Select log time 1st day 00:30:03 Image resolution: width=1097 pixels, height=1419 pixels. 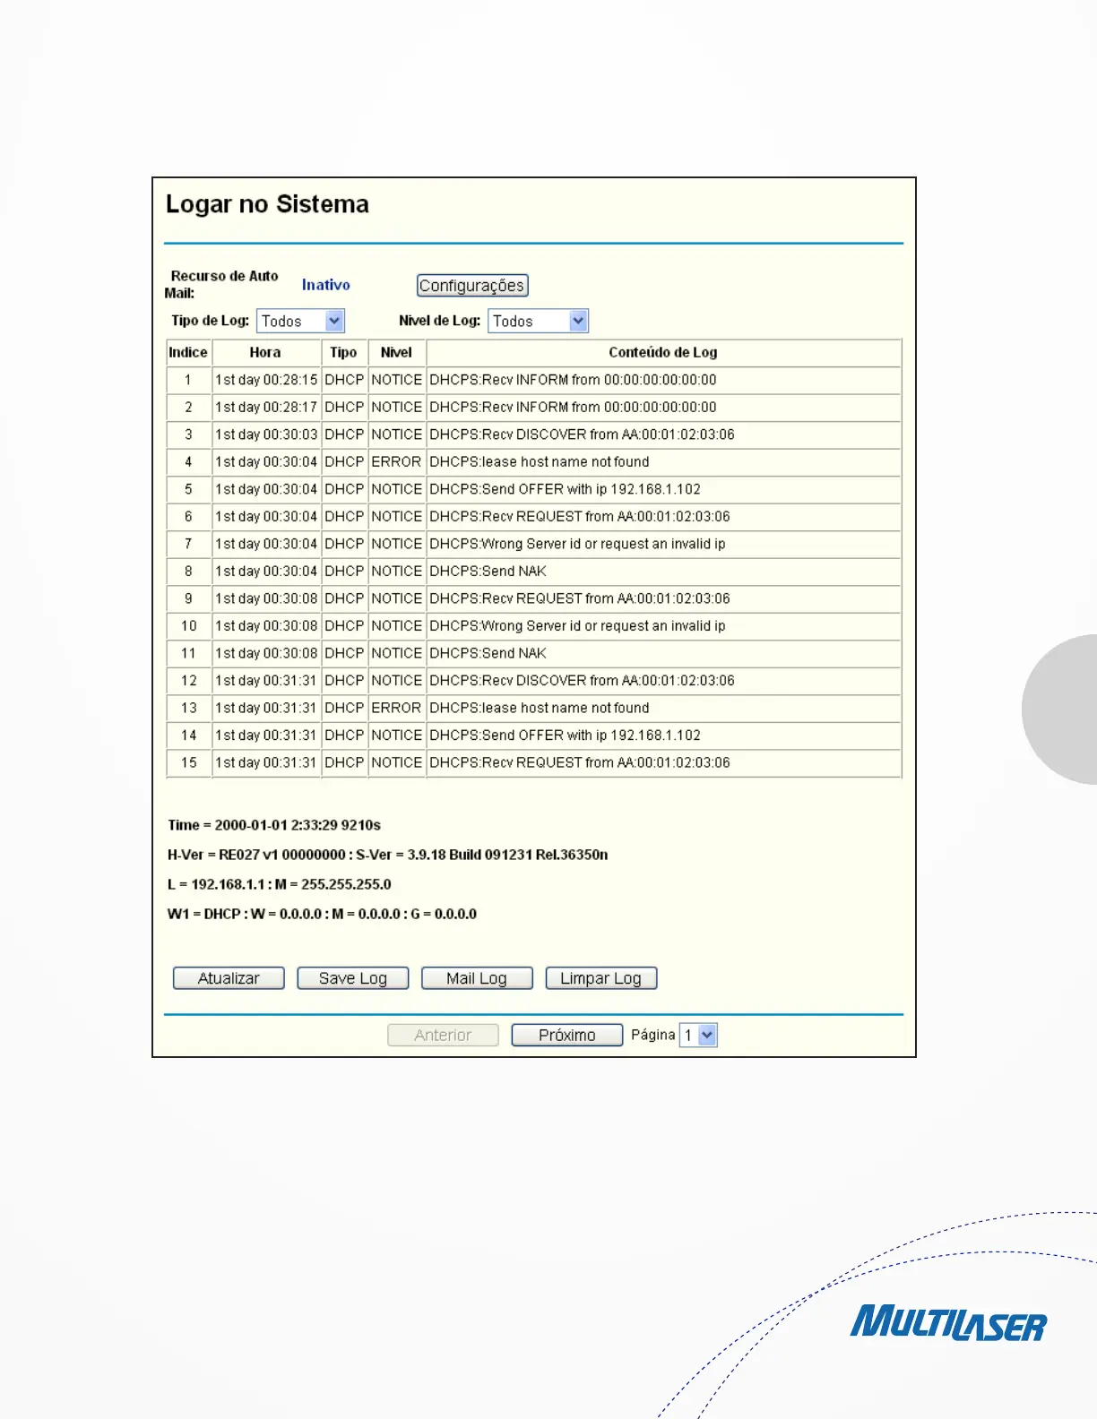pos(266,434)
